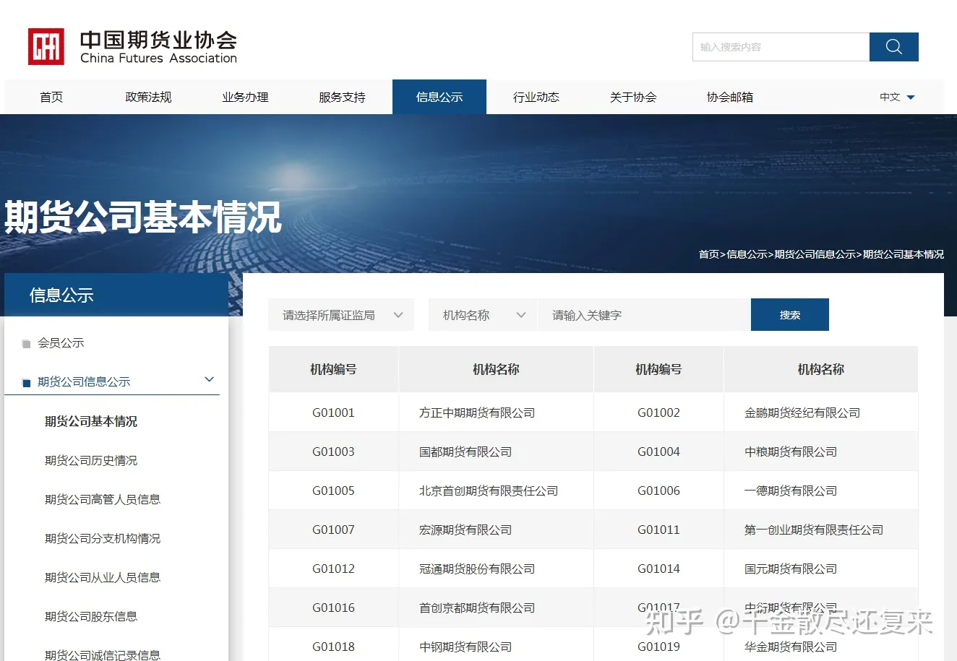Viewport: 957px width, 661px height.
Task: Open the 行业动态 nav item
Action: [x=536, y=97]
